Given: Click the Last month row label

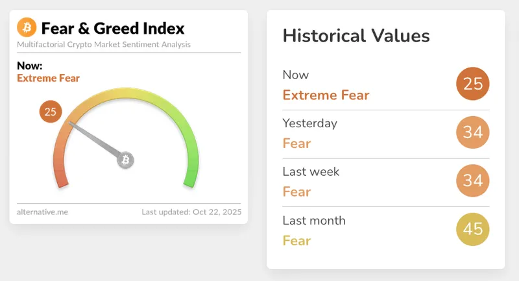Looking at the screenshot, I should tap(314, 221).
